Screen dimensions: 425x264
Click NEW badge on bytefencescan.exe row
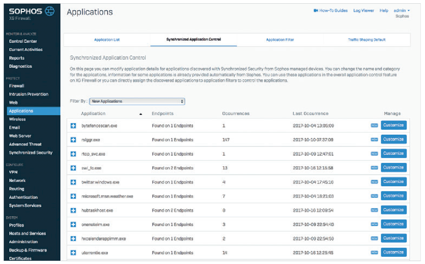click(x=374, y=126)
